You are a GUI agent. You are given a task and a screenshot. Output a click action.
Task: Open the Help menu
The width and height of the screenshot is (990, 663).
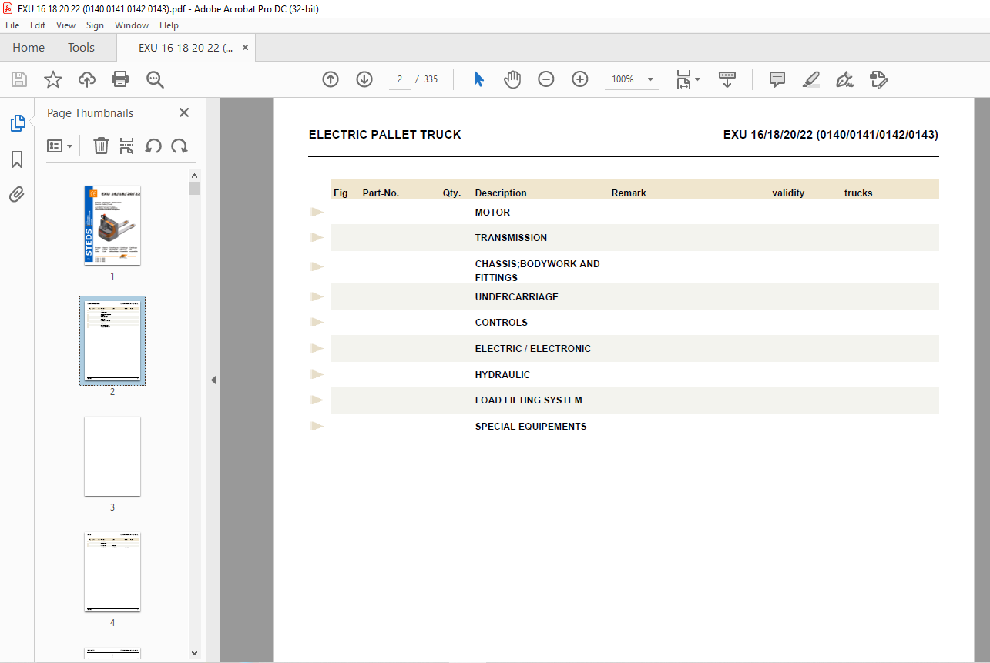click(x=169, y=25)
